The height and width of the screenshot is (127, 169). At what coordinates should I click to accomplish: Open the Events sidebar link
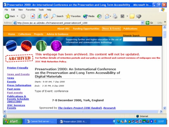11,82
